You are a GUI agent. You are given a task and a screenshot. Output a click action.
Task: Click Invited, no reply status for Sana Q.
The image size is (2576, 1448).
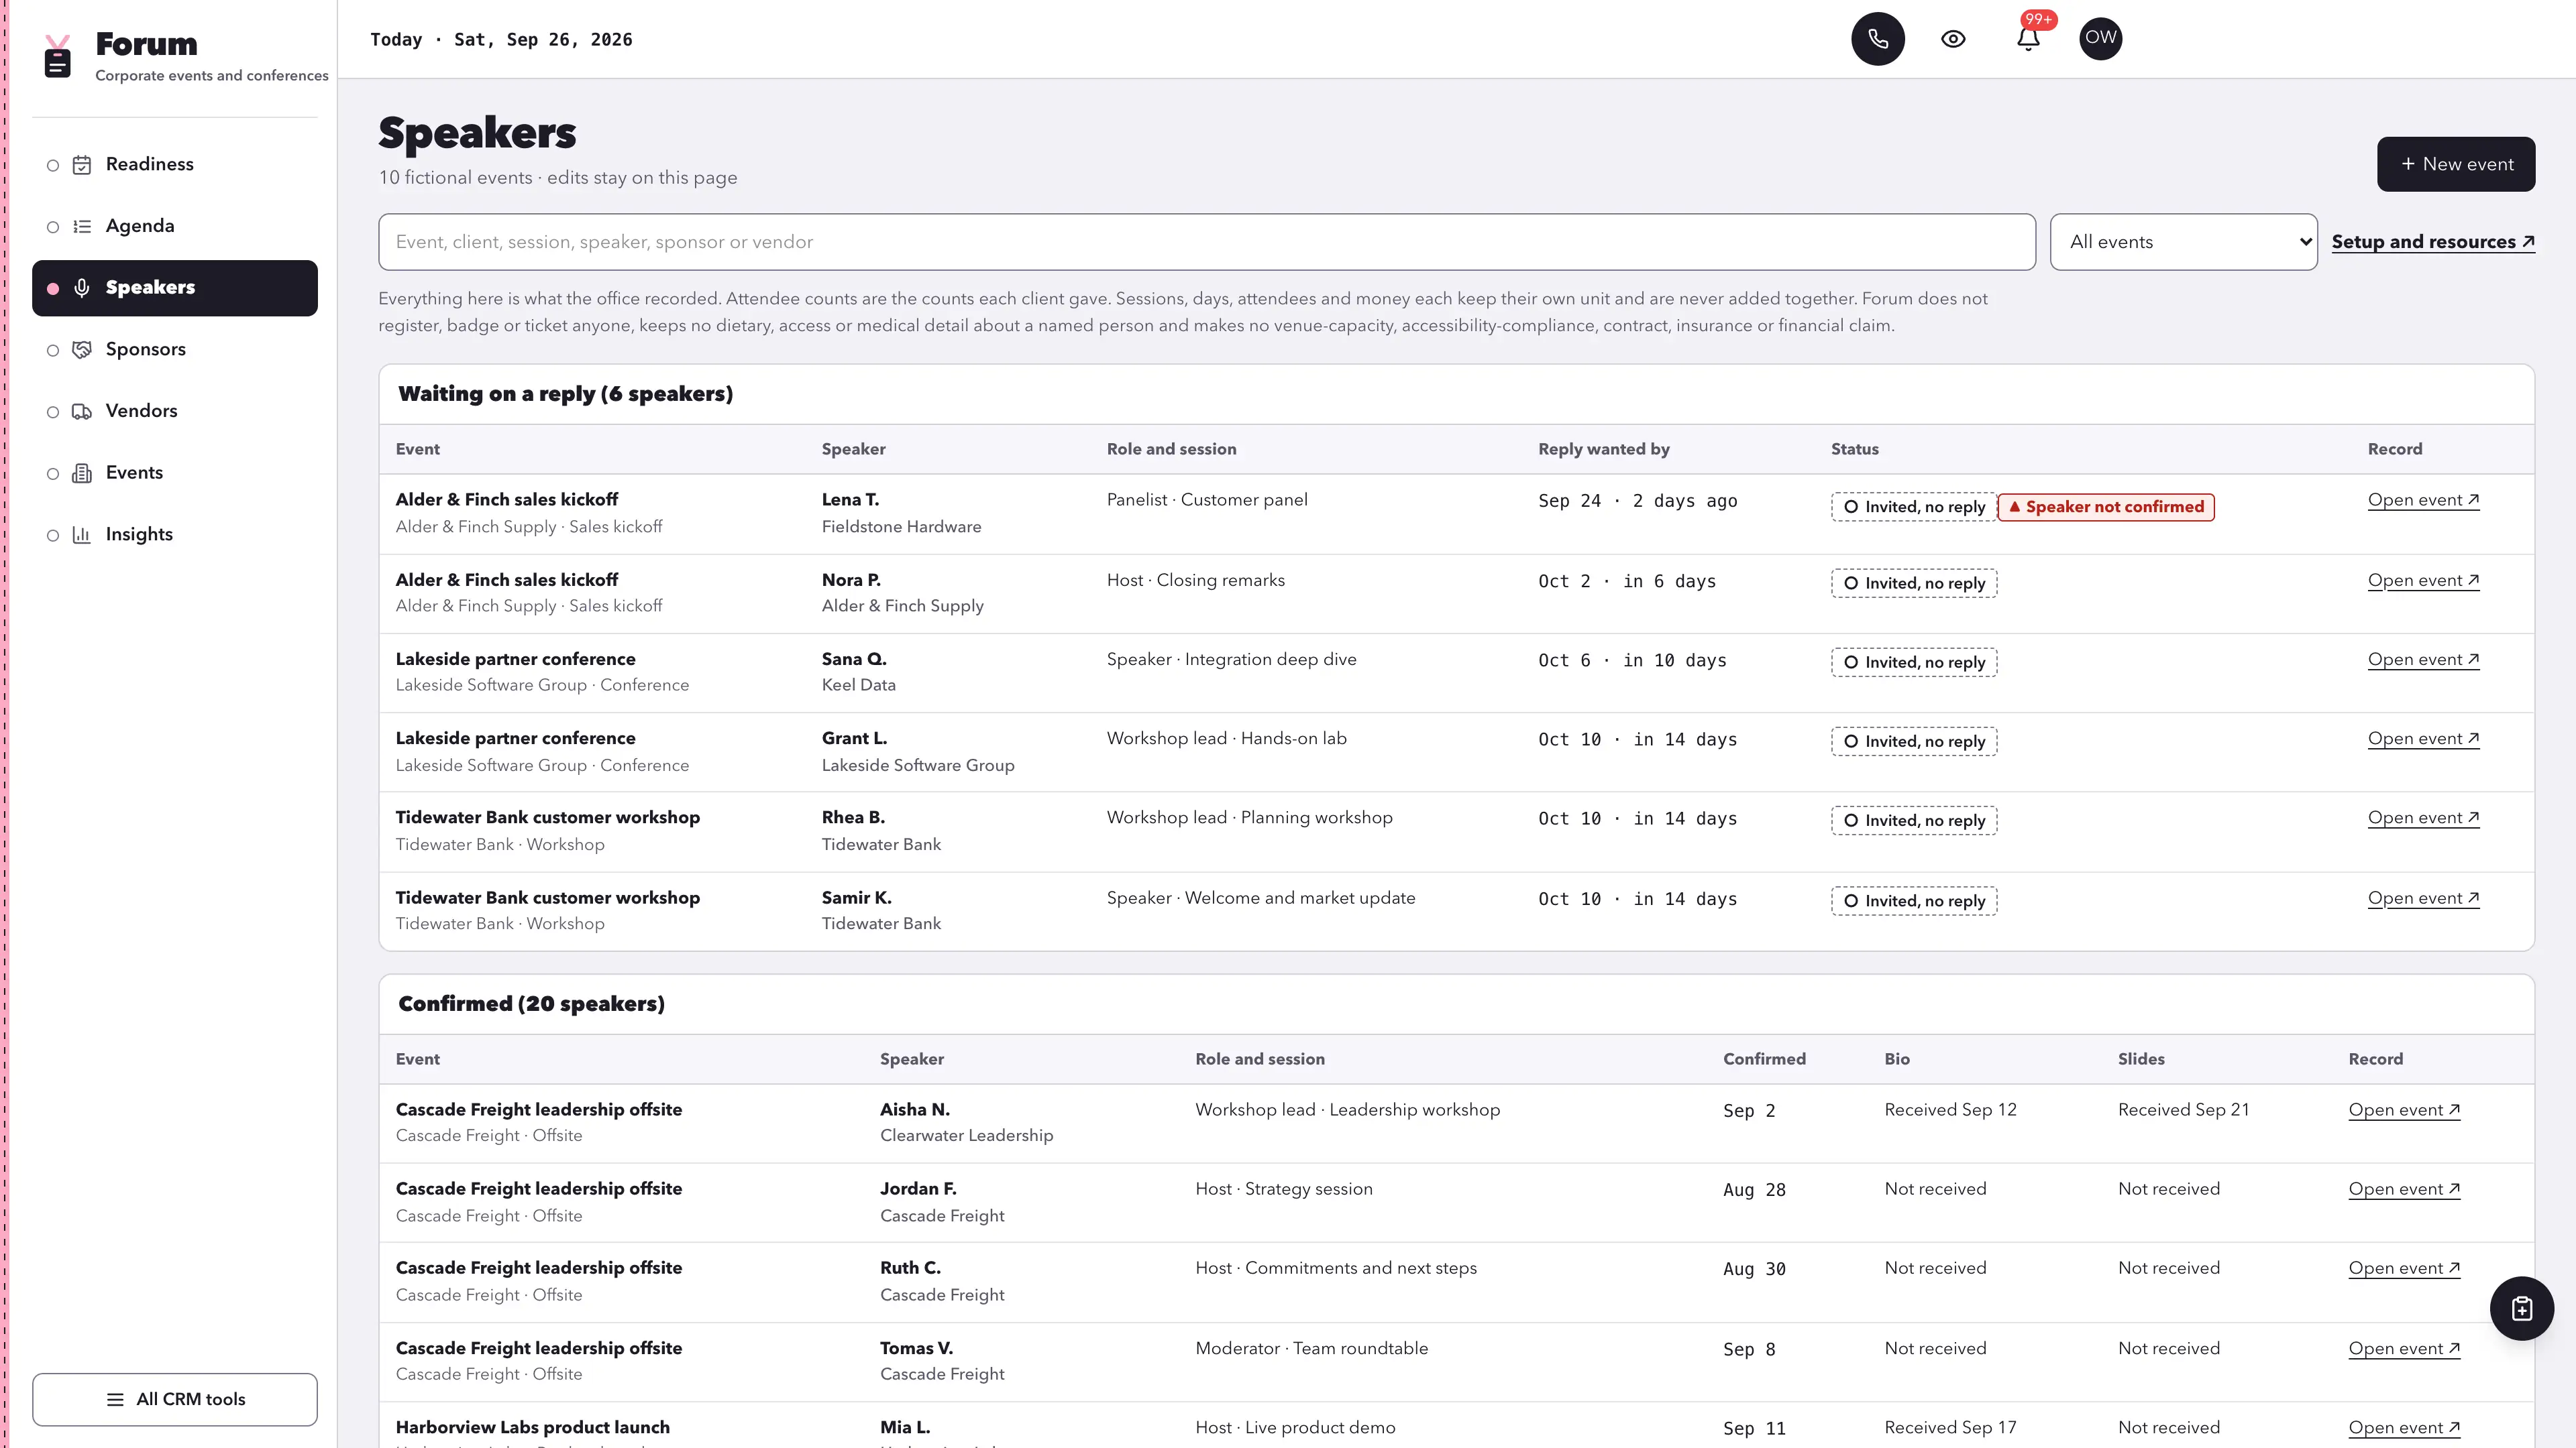click(1914, 662)
